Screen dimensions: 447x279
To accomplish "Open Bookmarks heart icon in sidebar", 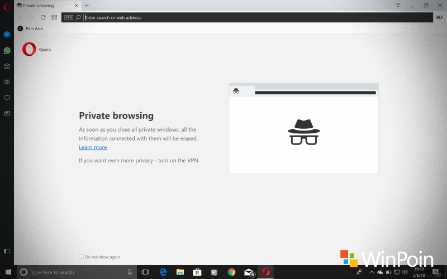I will pos(7,98).
